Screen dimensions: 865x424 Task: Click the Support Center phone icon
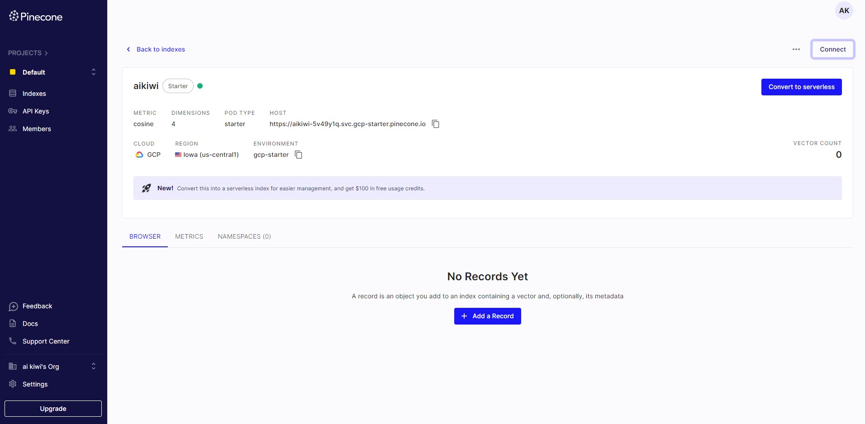tap(13, 341)
